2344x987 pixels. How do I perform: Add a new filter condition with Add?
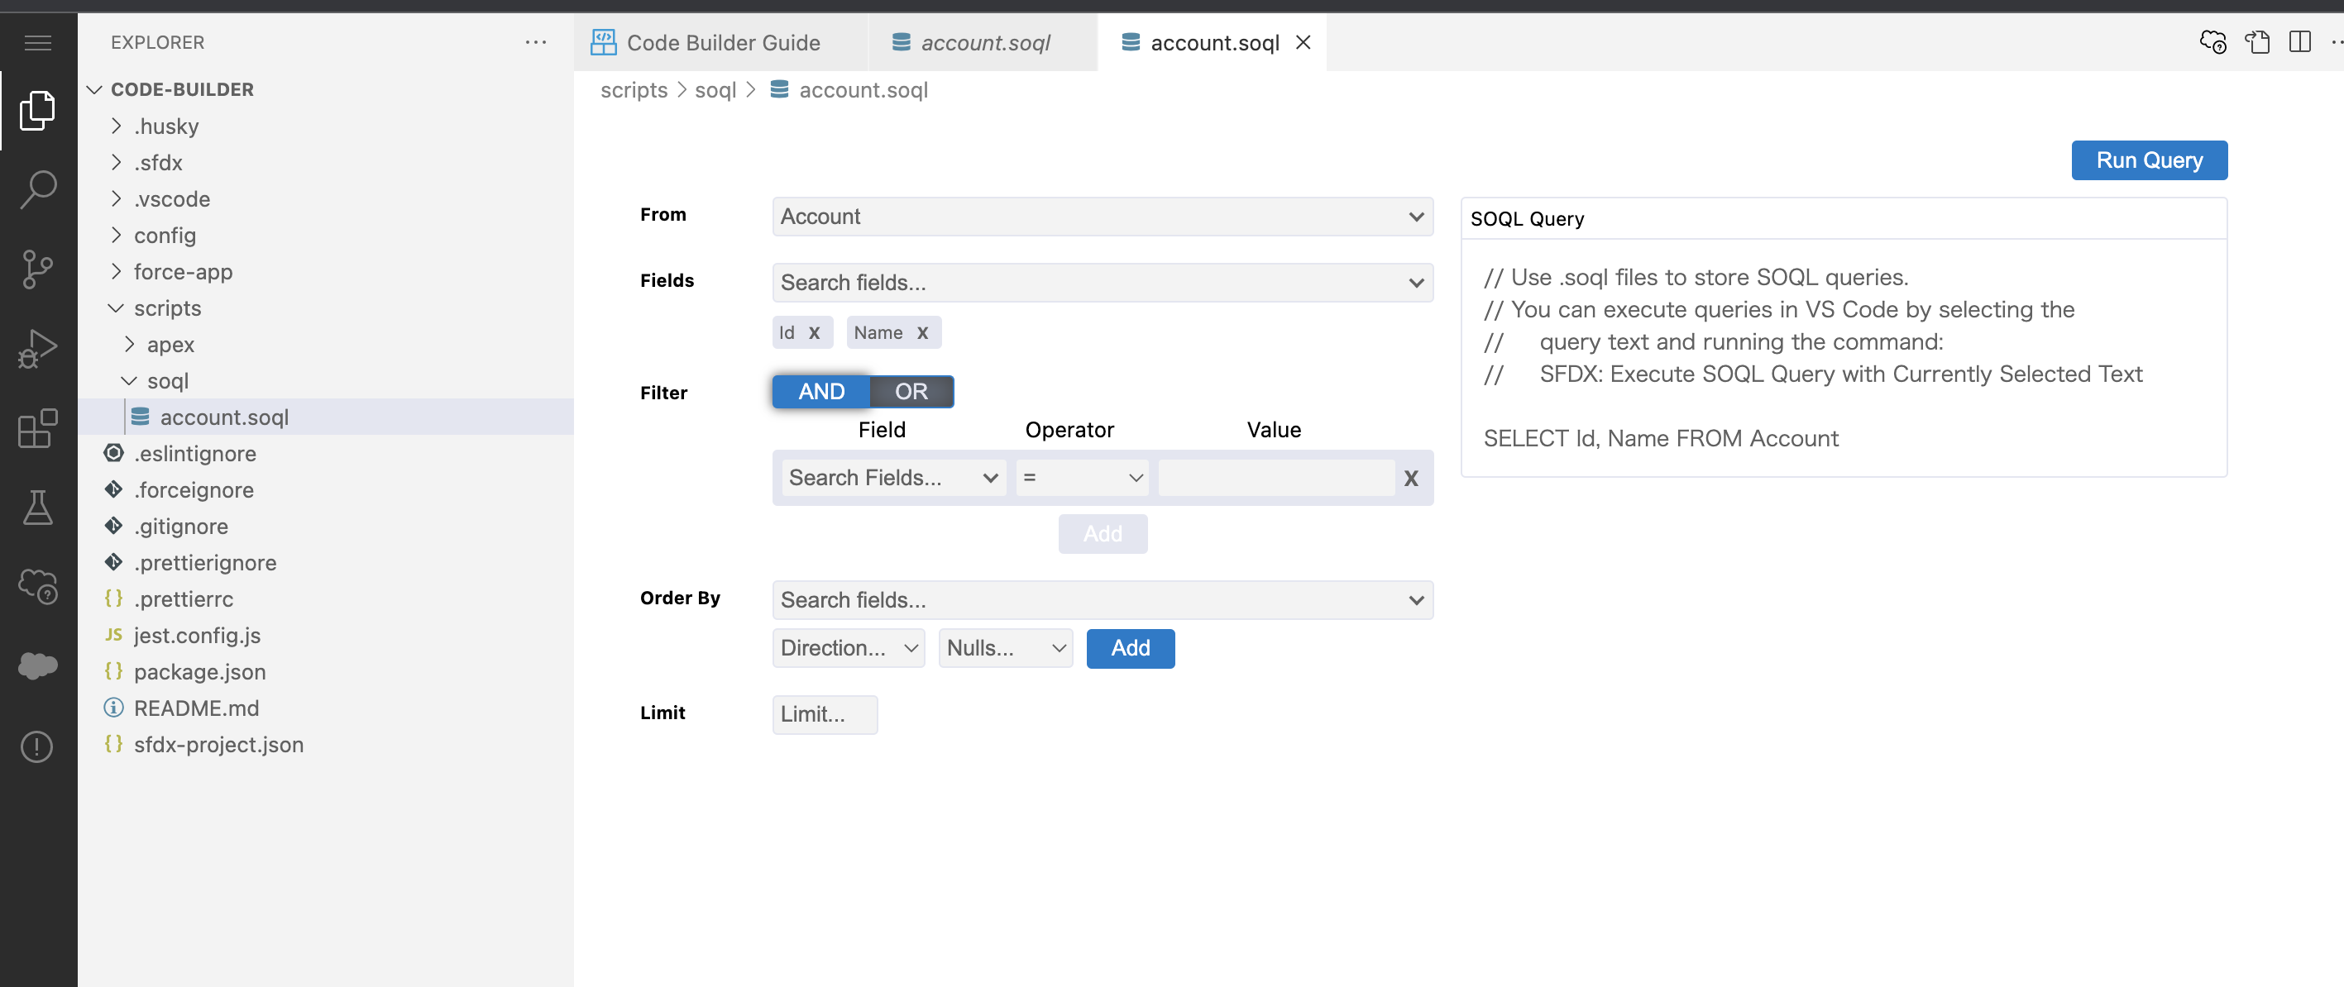(1102, 533)
